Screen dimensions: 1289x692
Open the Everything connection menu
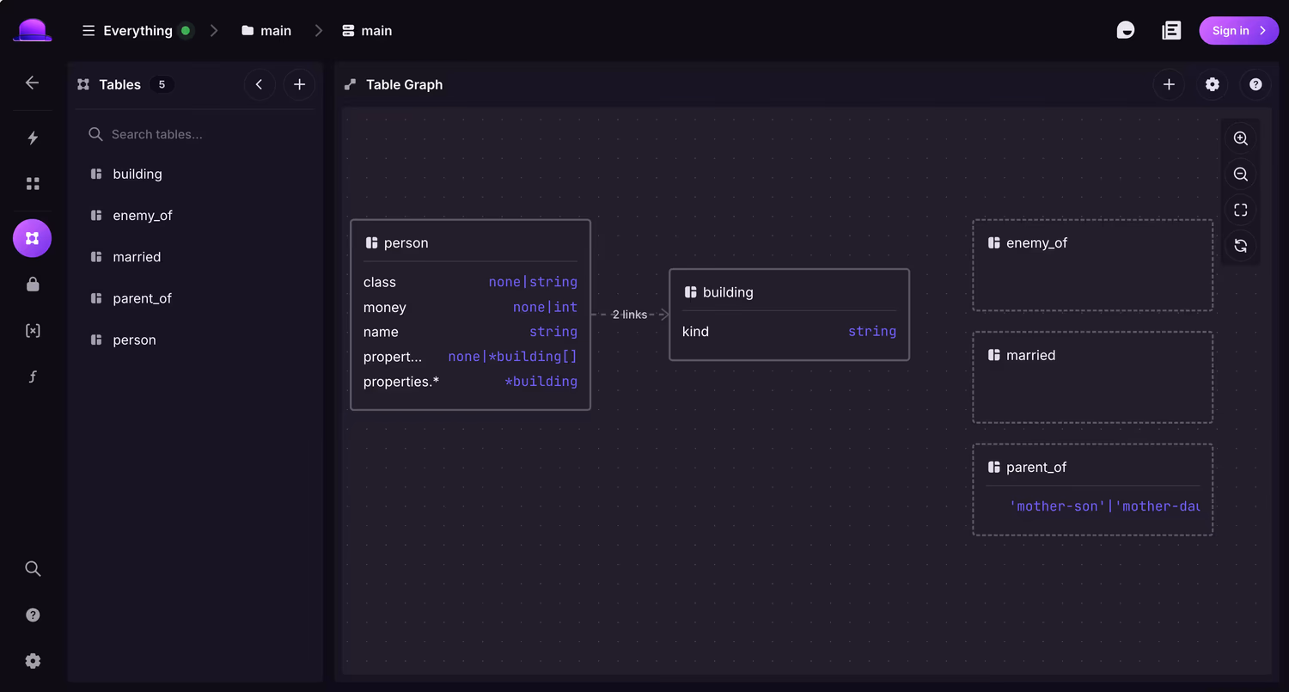pos(137,31)
